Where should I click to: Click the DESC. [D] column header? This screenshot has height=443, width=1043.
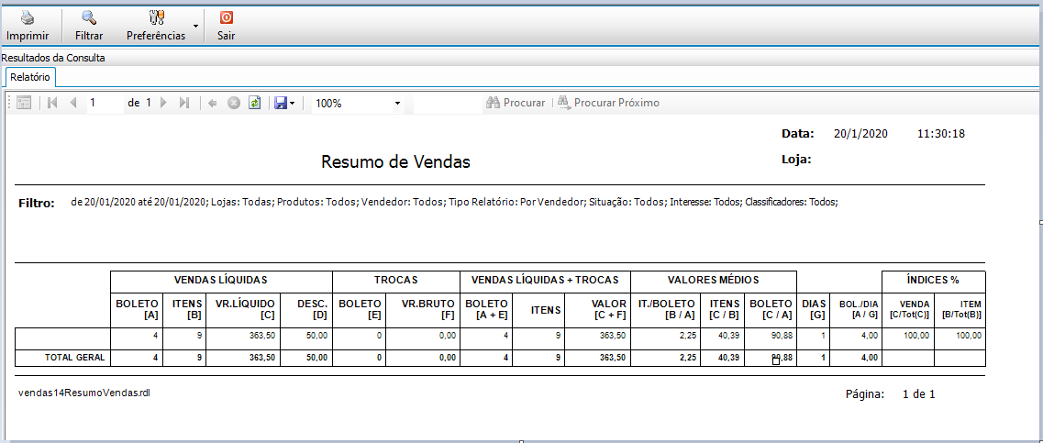tap(306, 309)
